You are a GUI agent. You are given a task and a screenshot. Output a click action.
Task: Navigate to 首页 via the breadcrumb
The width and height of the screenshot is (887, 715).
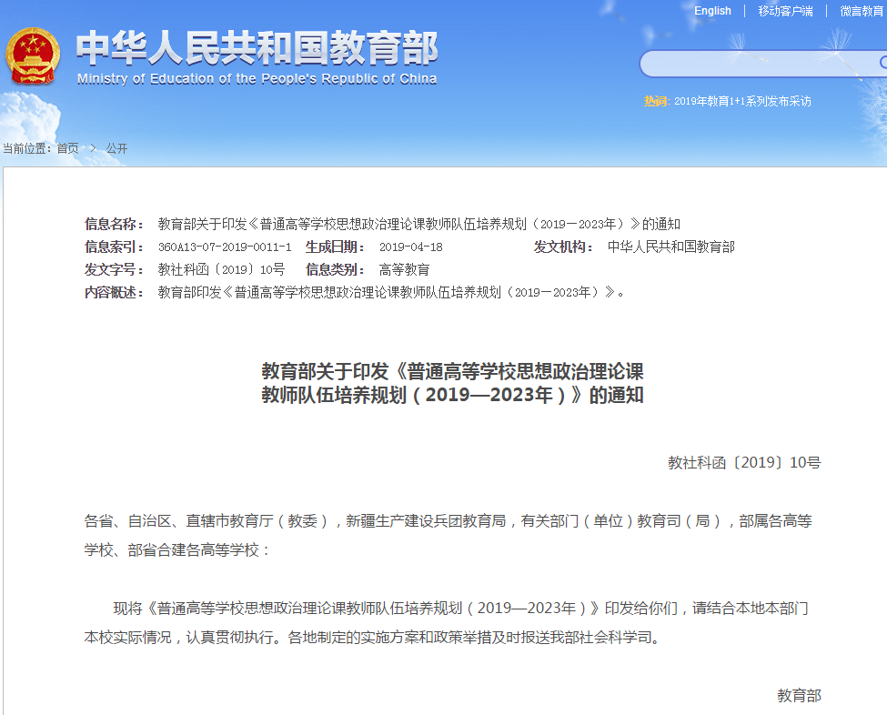[x=68, y=147]
